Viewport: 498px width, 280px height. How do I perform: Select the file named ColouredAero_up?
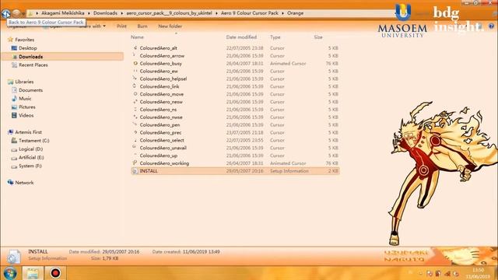coord(159,156)
